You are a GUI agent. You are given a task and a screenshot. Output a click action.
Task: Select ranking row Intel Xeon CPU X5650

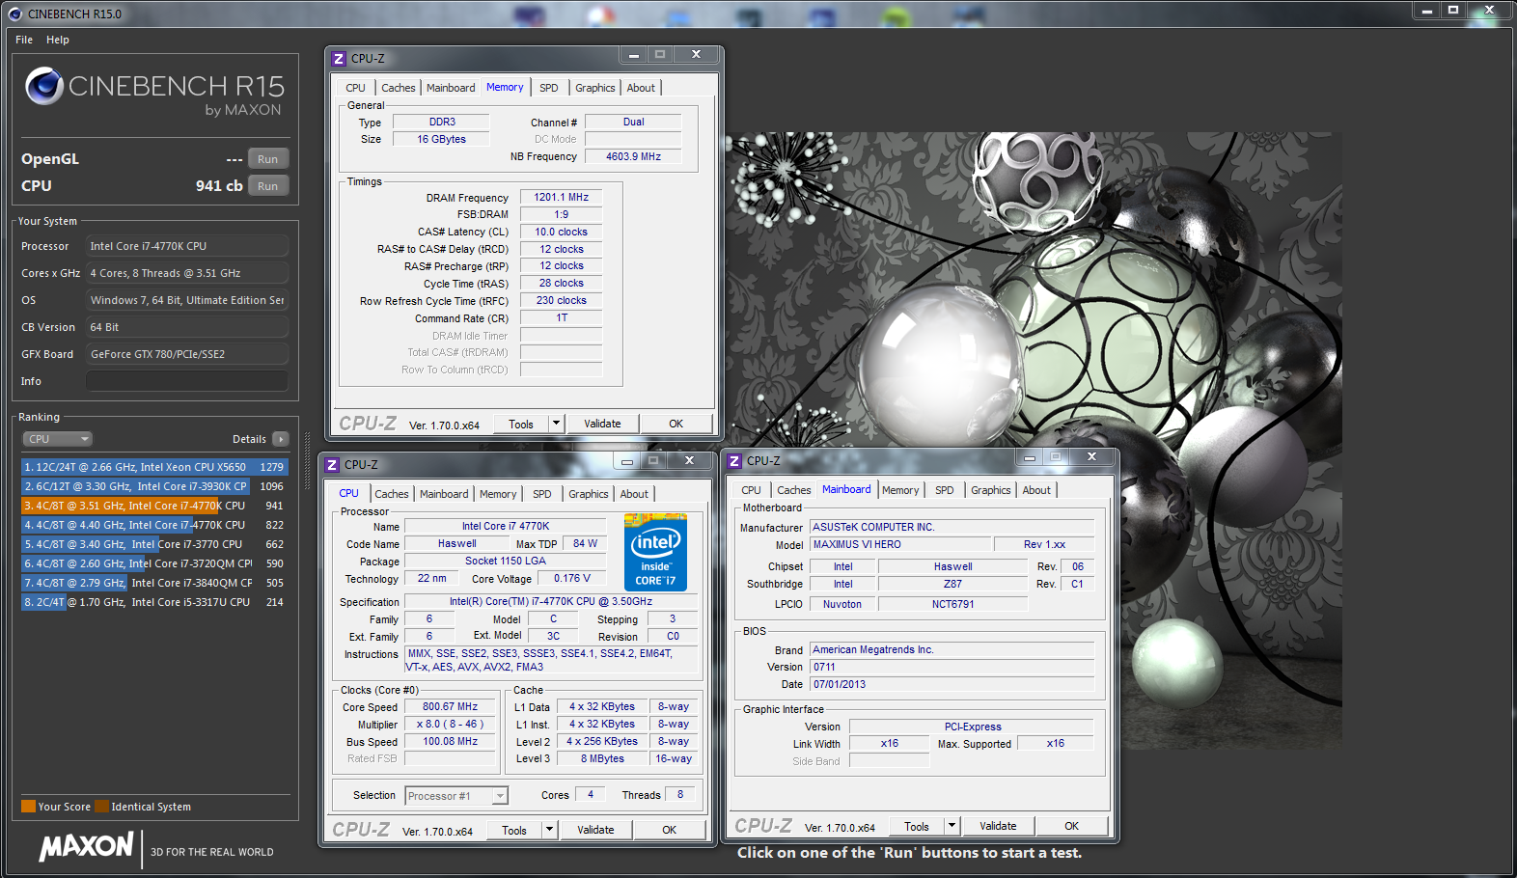pos(154,467)
